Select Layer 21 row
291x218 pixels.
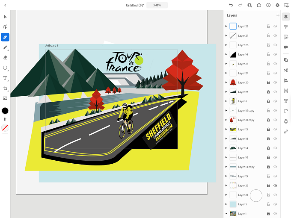[252, 195]
